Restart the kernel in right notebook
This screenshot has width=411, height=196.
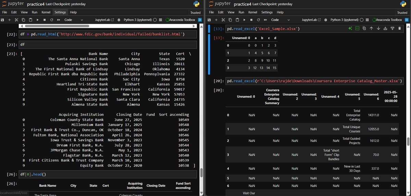(258, 20)
